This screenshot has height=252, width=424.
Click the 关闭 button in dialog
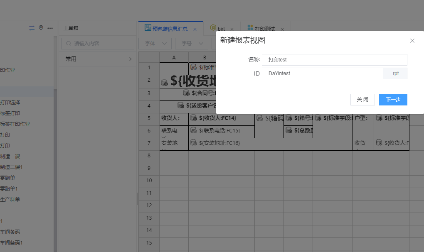pos(362,100)
